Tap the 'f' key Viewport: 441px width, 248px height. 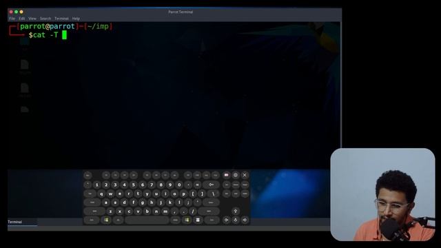133,203
